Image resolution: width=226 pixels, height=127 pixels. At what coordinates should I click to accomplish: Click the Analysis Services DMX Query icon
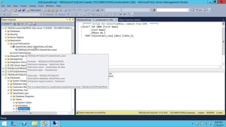(x=52, y=10)
